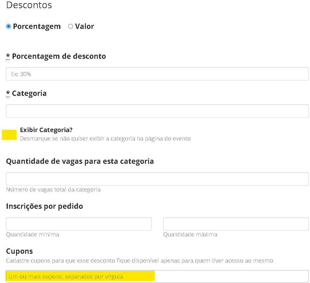Viewport: 310px width, 283px height.
Task: Click the Cupons input field
Action: (x=157, y=276)
